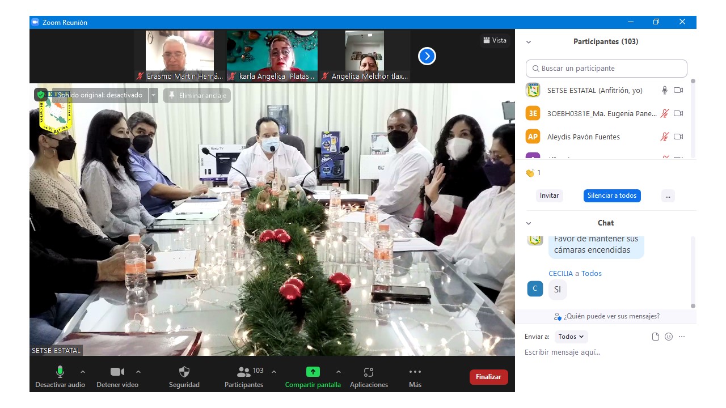Open audio options arrow beside Desactivar audio
Viewport: 726px width, 408px height.
point(83,372)
